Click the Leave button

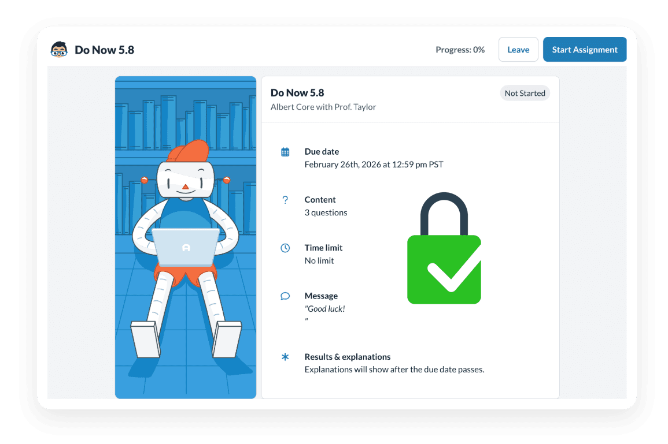pyautogui.click(x=518, y=49)
